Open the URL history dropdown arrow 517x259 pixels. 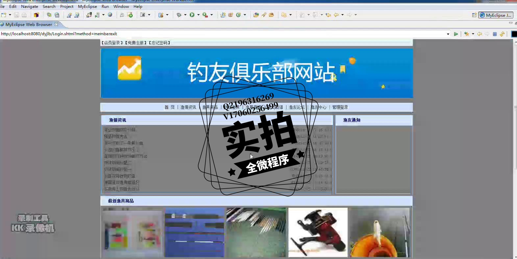tap(448, 34)
